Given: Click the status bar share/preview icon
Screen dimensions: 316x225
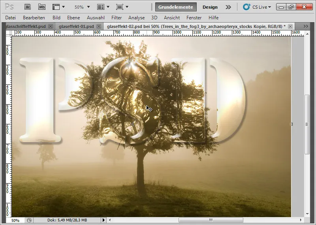Looking at the screenshot, I should pyautogui.click(x=29, y=220).
